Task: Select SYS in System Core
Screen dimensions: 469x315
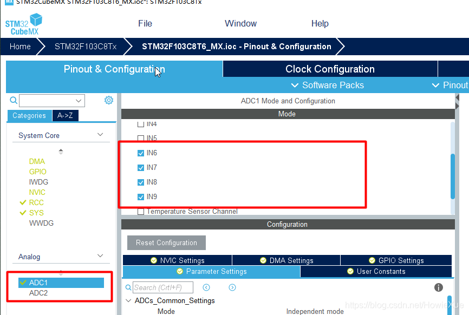Action: click(36, 213)
